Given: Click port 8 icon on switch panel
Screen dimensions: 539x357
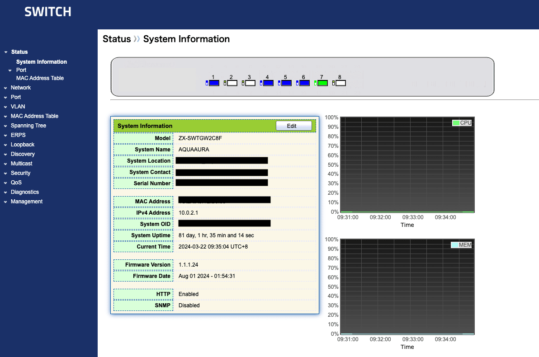Looking at the screenshot, I should (340, 83).
